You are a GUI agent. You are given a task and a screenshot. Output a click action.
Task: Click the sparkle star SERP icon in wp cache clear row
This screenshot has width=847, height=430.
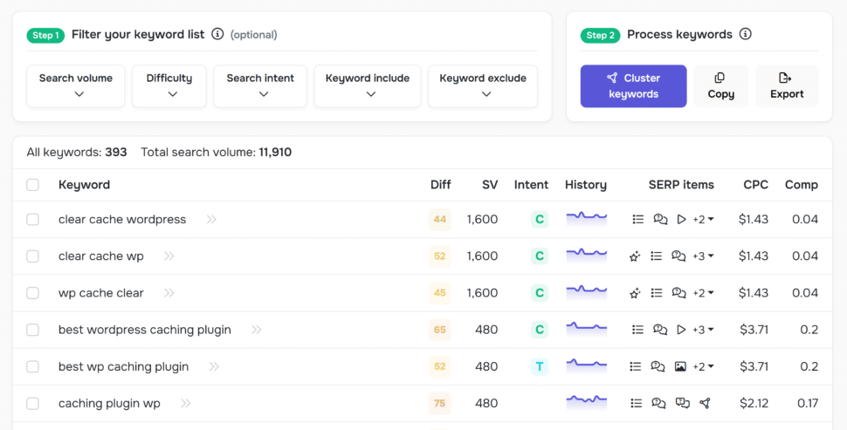pyautogui.click(x=635, y=293)
